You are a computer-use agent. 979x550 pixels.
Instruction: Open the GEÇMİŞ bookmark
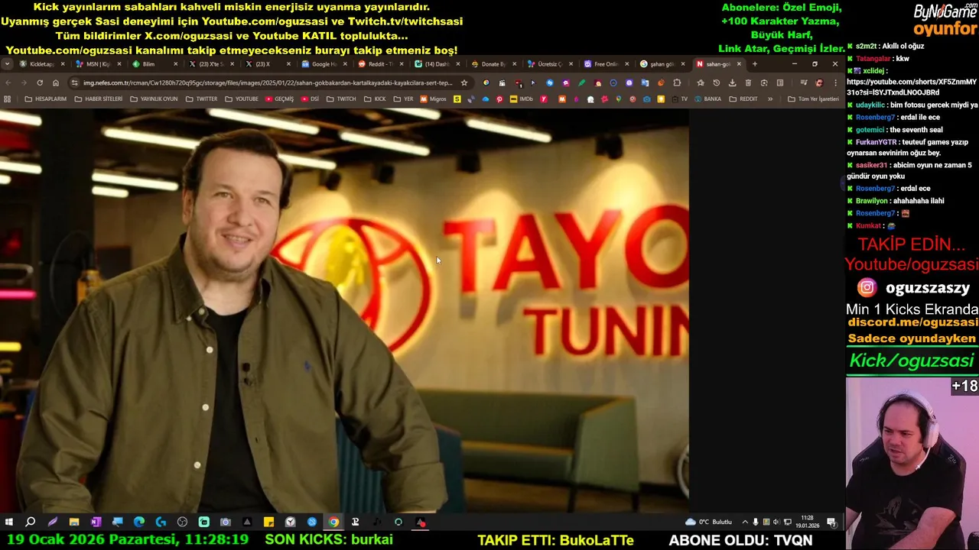[279, 99]
